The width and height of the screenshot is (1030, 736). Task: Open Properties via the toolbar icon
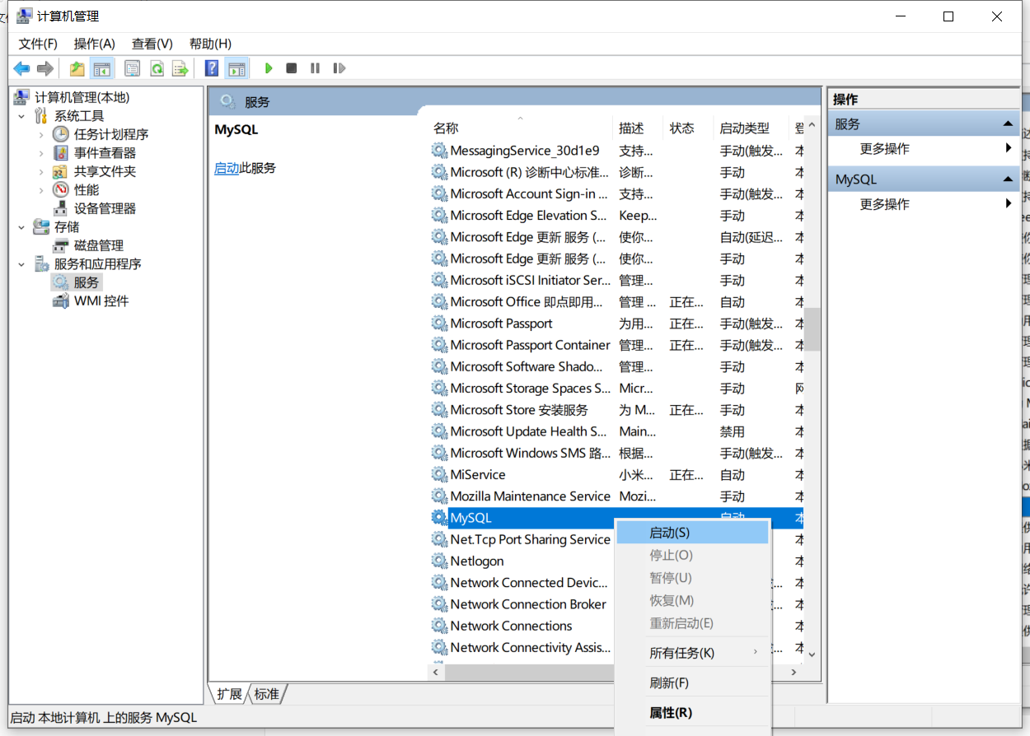pyautogui.click(x=133, y=68)
